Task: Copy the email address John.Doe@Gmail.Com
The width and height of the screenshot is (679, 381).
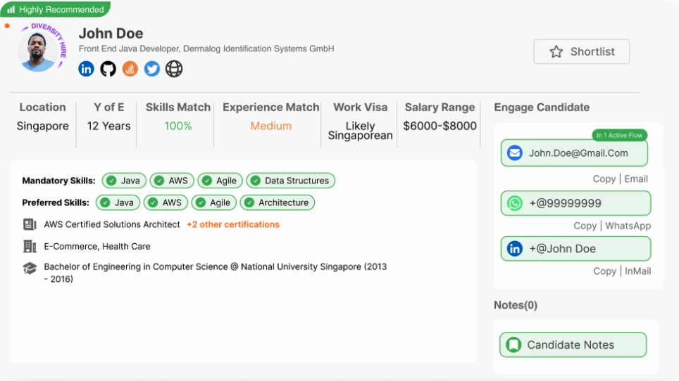Action: point(604,179)
